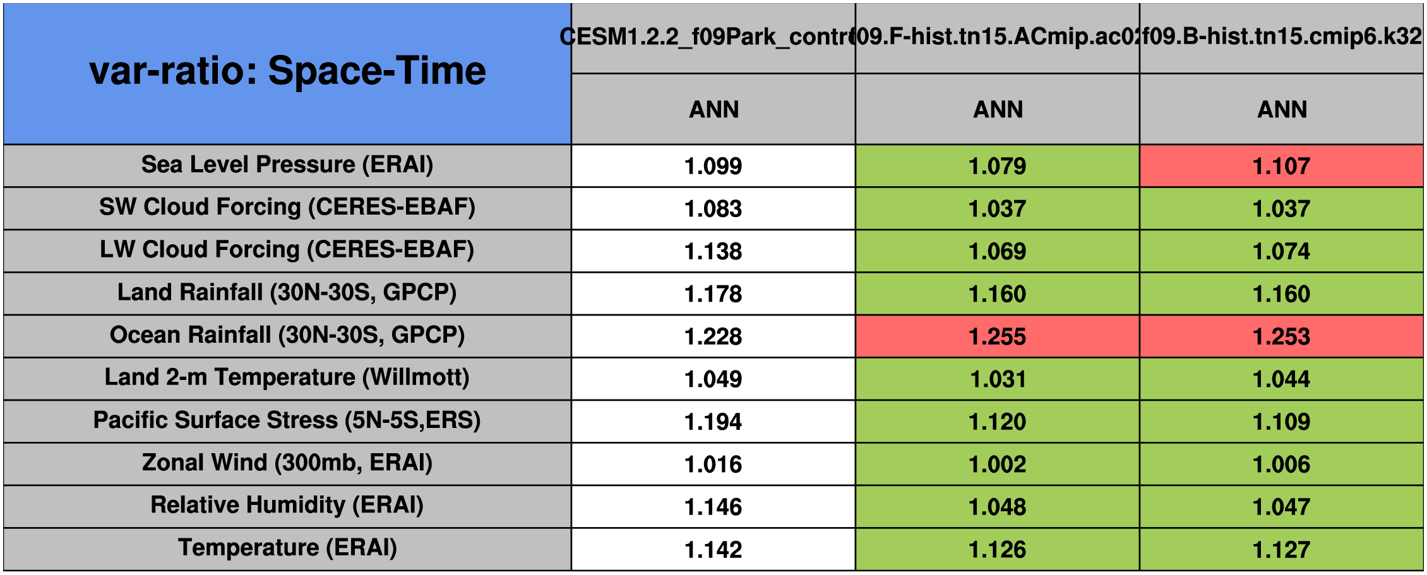Open the Zonal Wind (300mb, ERAI) row
Image resolution: width=1427 pixels, height=575 pixels.
pyautogui.click(x=287, y=463)
